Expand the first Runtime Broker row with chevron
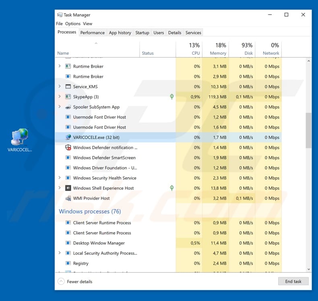 coord(60,66)
